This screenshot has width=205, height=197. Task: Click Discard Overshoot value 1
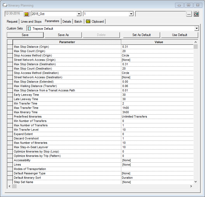(x=157, y=138)
